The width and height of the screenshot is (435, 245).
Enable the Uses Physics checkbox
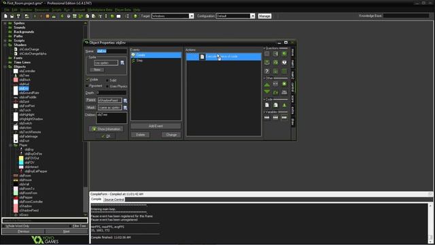point(107,86)
